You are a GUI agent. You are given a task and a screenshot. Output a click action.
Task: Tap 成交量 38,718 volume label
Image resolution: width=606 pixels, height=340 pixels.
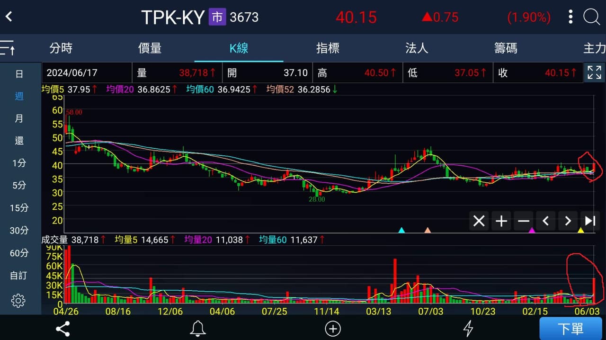pyautogui.click(x=73, y=240)
